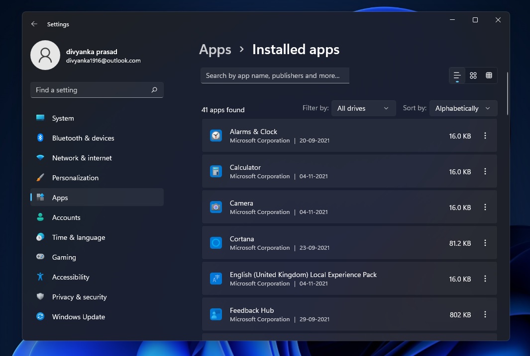Select the English (United Kingdom) Local Experience Pack name
This screenshot has width=530, height=356.
(303, 275)
